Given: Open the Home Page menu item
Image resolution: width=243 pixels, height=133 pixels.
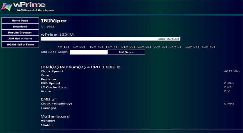Looking at the screenshot, I should [x=20, y=21].
